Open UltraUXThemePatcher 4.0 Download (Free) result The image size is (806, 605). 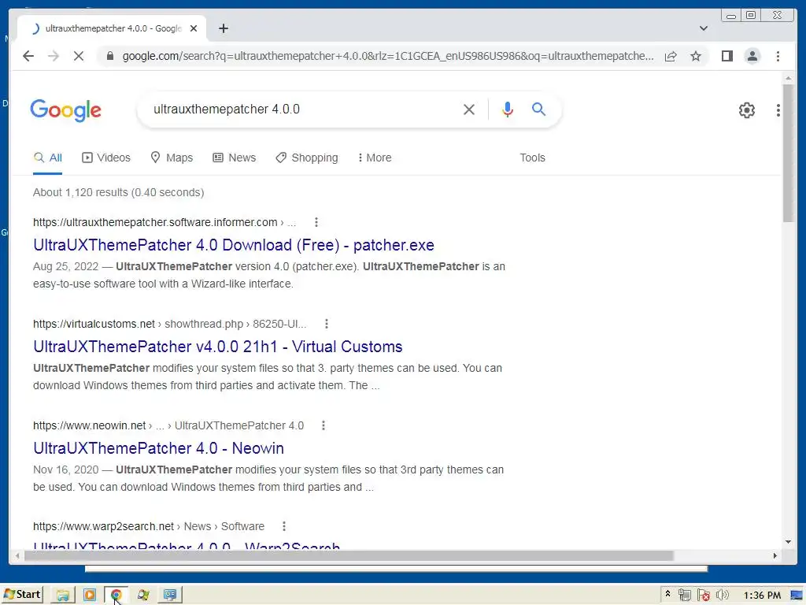[233, 246]
